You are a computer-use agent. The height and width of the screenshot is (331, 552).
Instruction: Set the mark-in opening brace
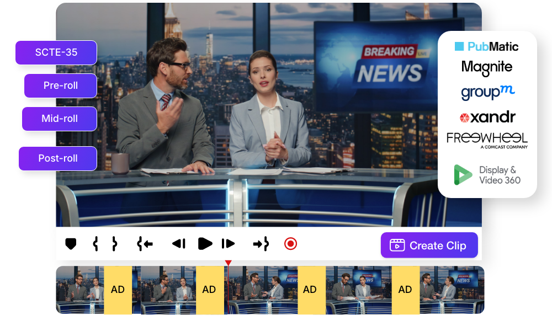(x=95, y=244)
